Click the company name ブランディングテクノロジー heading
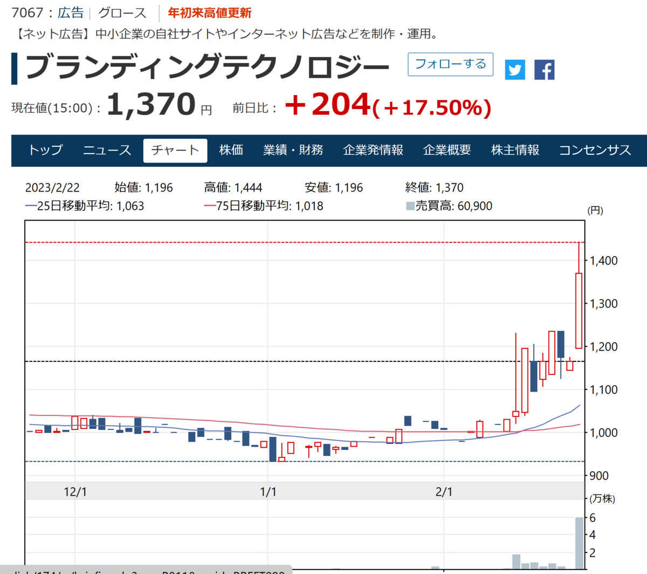The image size is (647, 574). click(207, 68)
